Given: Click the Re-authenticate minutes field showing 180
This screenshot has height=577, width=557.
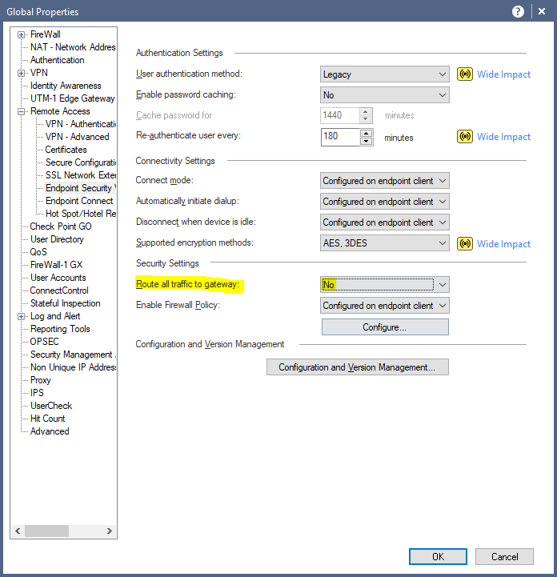Looking at the screenshot, I should [340, 137].
